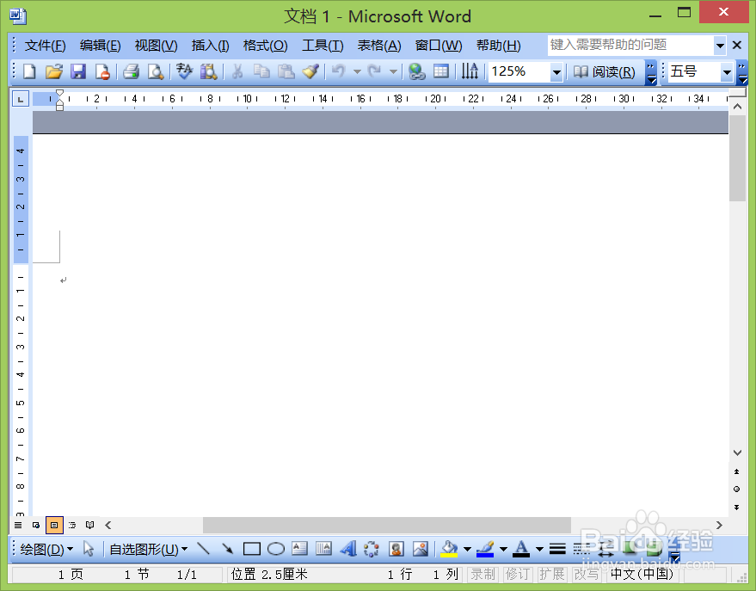Toggle the 修订 track changes indicator

pyautogui.click(x=518, y=574)
